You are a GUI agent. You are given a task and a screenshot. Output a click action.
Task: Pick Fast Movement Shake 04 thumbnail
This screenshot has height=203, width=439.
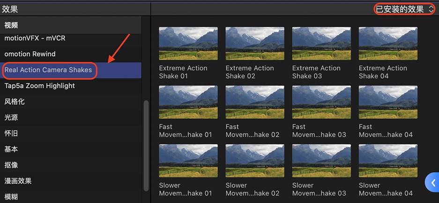(x=388, y=101)
